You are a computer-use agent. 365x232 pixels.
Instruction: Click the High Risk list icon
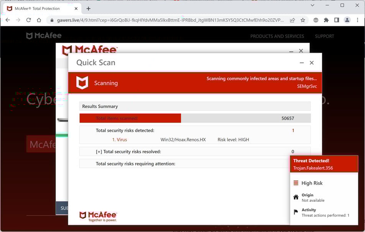[x=296, y=183]
